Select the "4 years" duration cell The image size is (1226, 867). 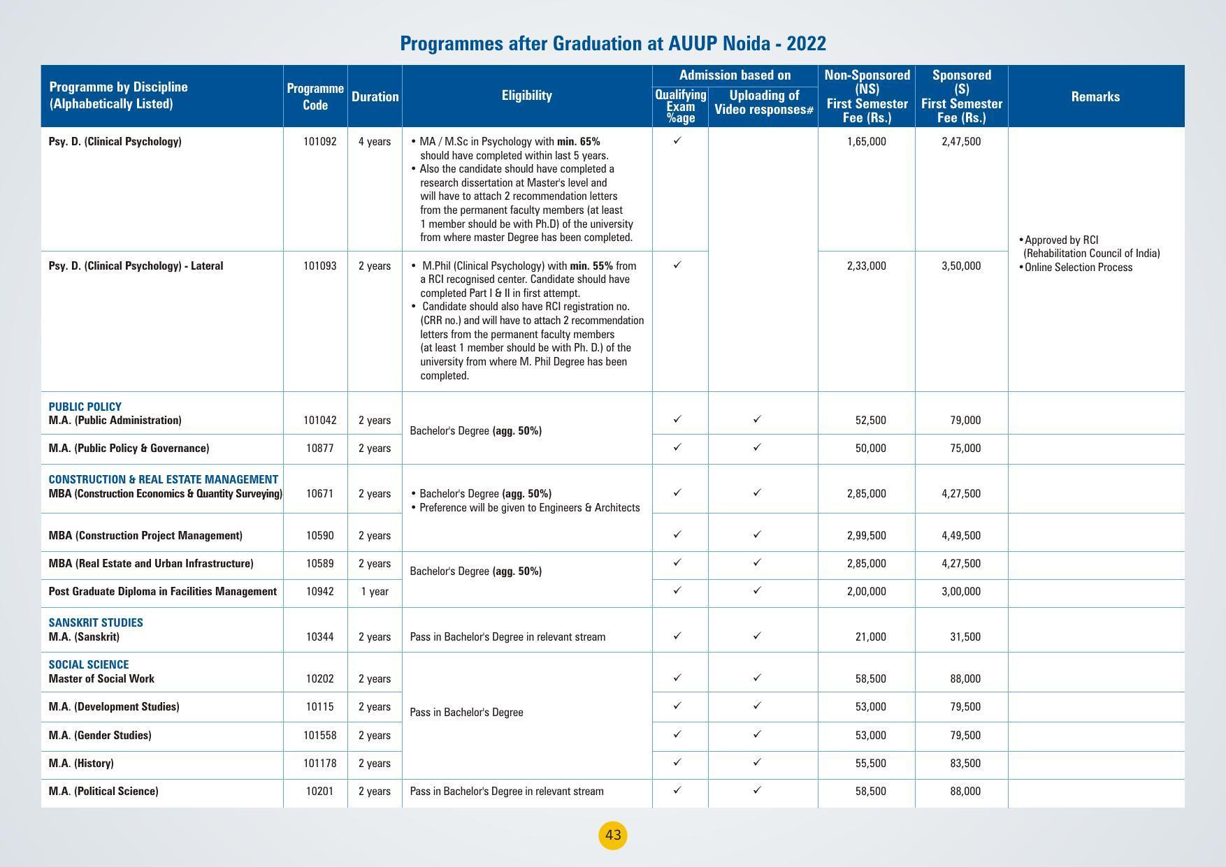(x=375, y=141)
